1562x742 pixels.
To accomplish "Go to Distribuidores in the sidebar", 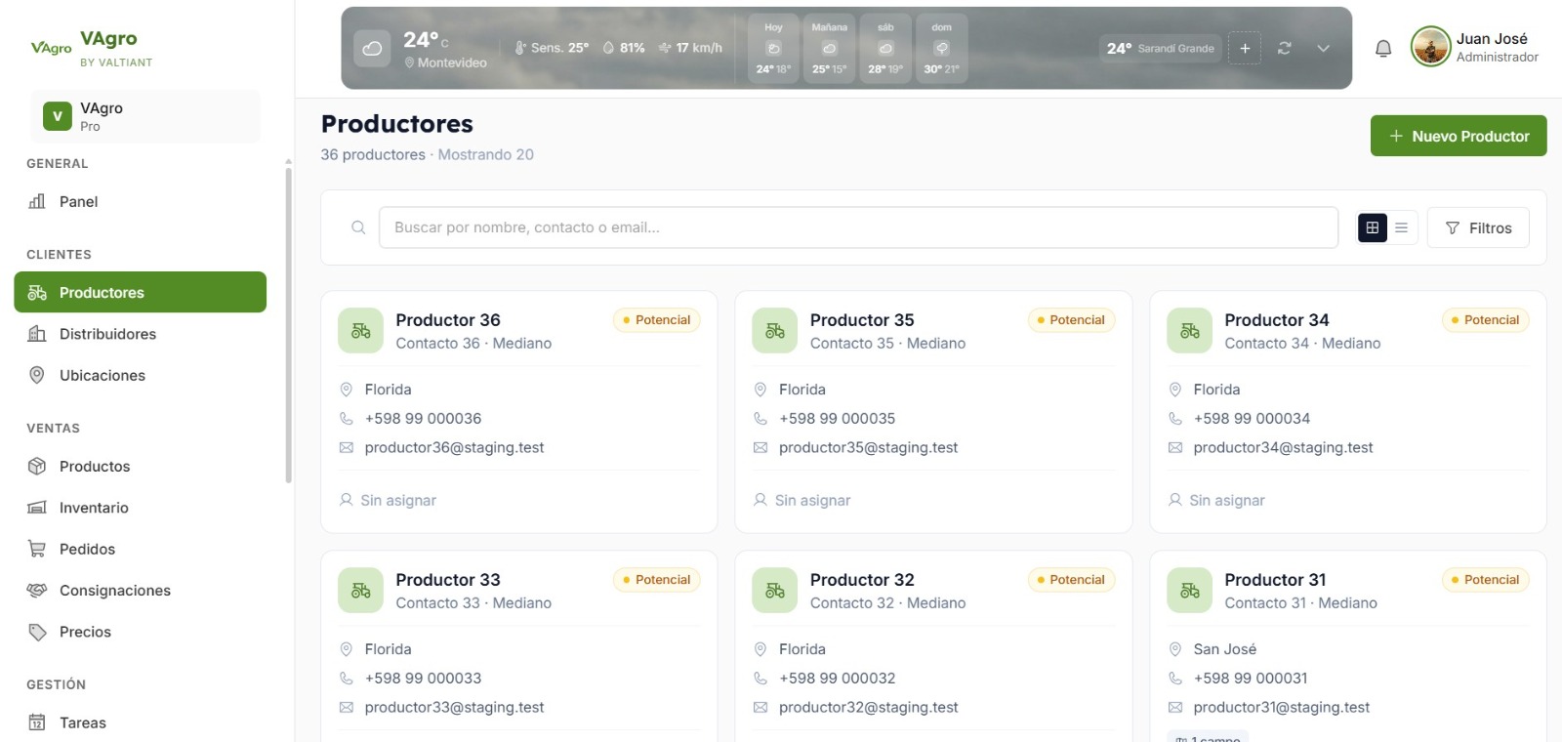I will [107, 334].
